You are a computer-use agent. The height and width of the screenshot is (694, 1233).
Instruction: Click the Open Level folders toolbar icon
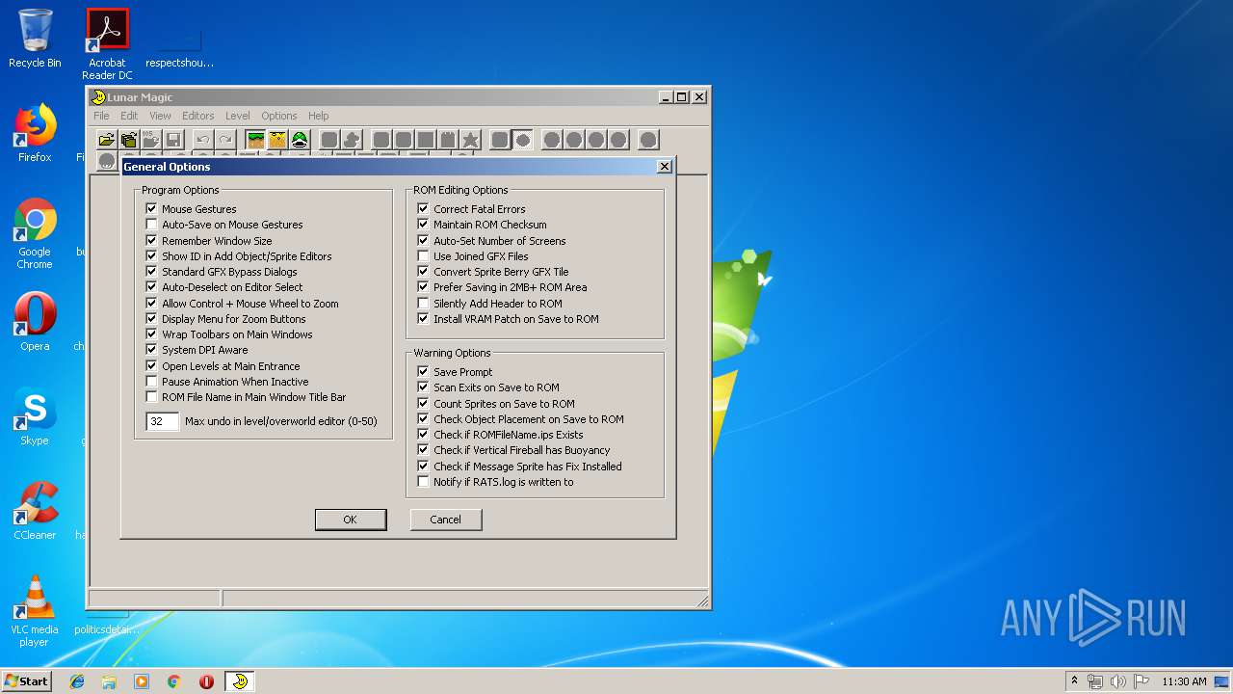click(x=129, y=140)
